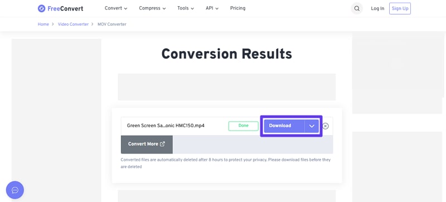Open the Convert dropdown menu
The image size is (446, 202).
116,8
